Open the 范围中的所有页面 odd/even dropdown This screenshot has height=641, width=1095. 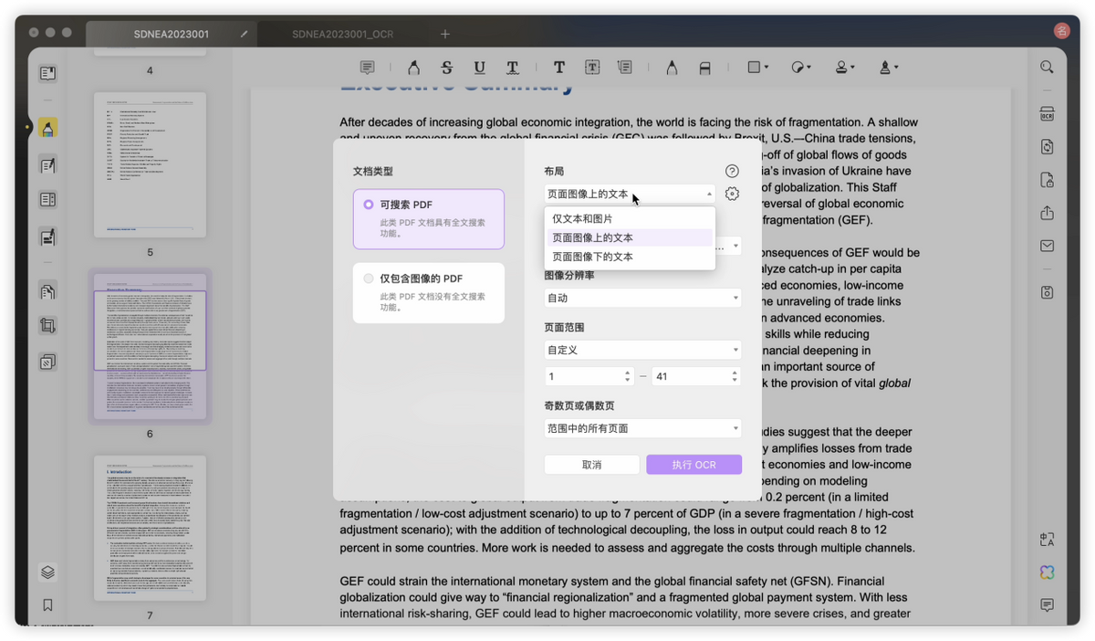coord(642,428)
